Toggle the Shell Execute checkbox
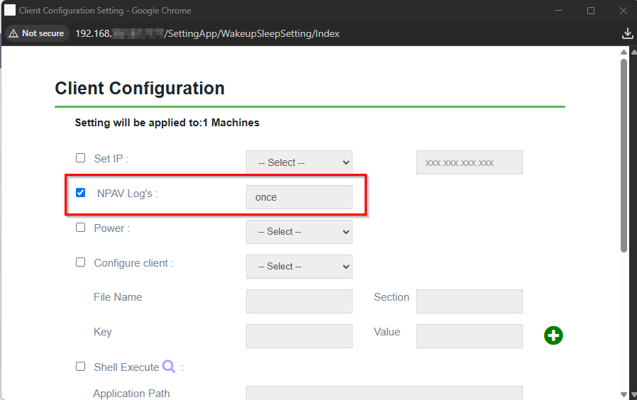 coord(80,367)
